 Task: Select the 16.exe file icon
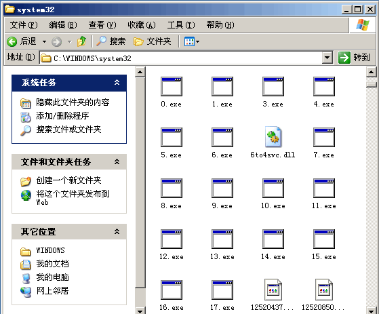click(x=172, y=290)
